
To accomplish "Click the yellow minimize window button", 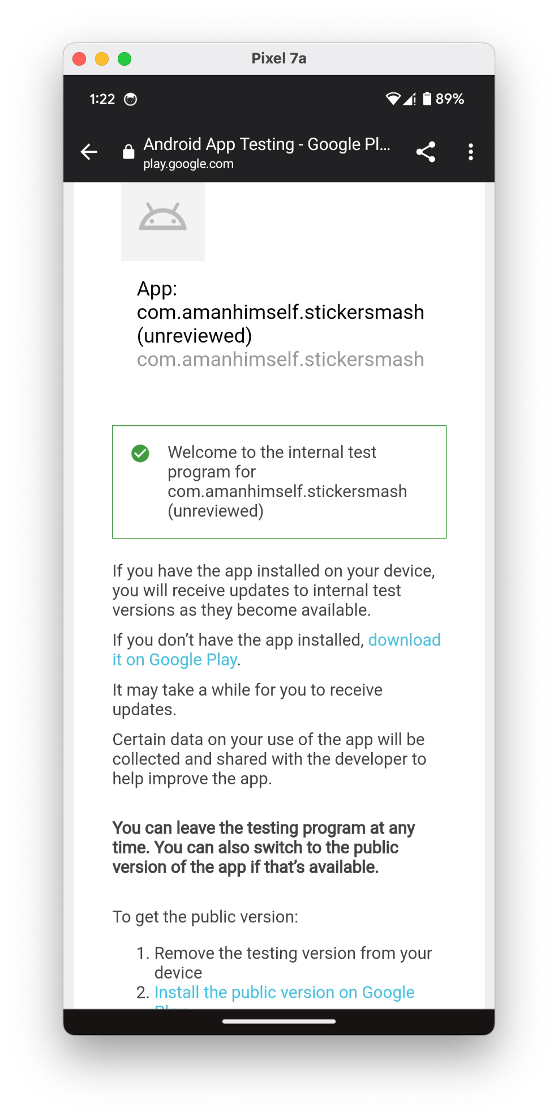I will (x=102, y=59).
